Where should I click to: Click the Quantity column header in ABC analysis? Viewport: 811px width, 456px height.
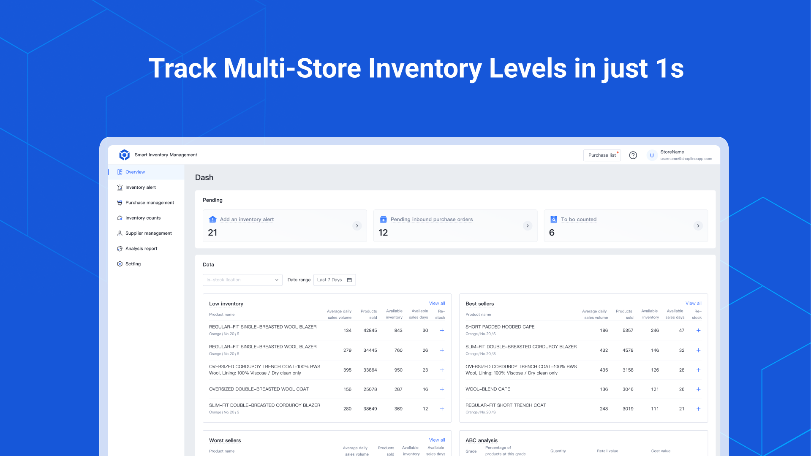pos(558,451)
